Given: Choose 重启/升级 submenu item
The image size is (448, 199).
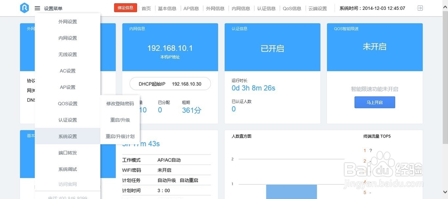Looking at the screenshot, I should (x=120, y=120).
